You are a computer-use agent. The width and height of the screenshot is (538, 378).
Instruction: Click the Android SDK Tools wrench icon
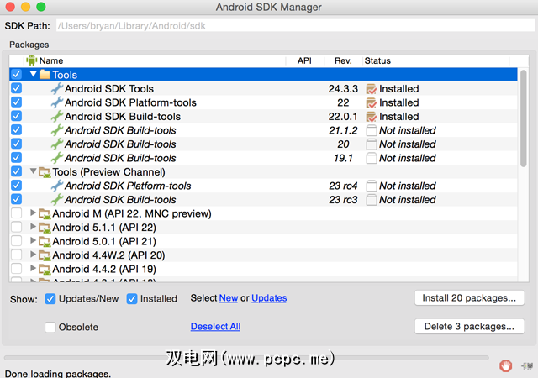(x=57, y=89)
